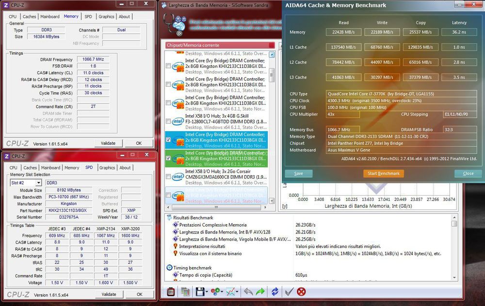The image size is (485, 306).
Task: Click the Tempo di copia value 610µs
Action: (301, 275)
